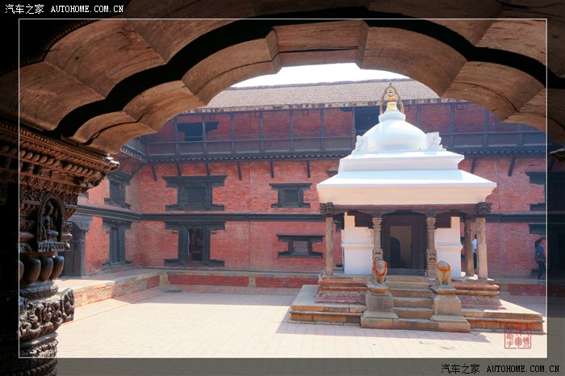The image size is (565, 376).
Task: Click the large carved window above the courtyard
Action: tap(195, 193)
